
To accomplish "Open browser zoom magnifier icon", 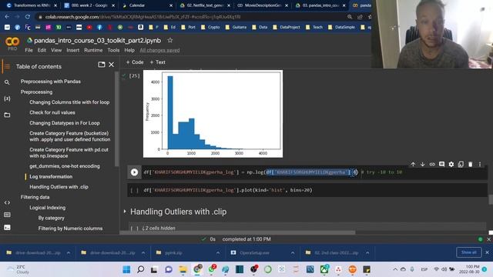I will (x=350, y=17).
